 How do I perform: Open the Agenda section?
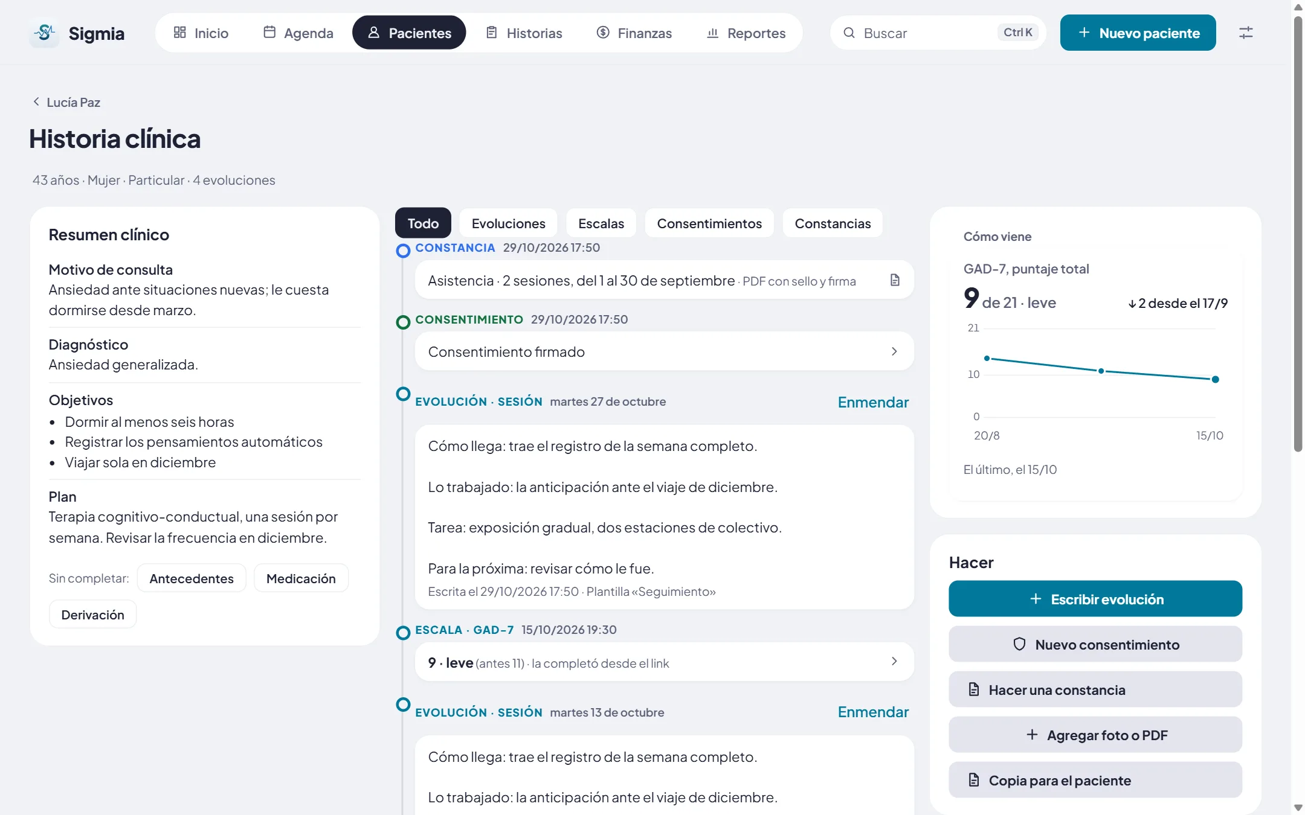click(x=298, y=33)
